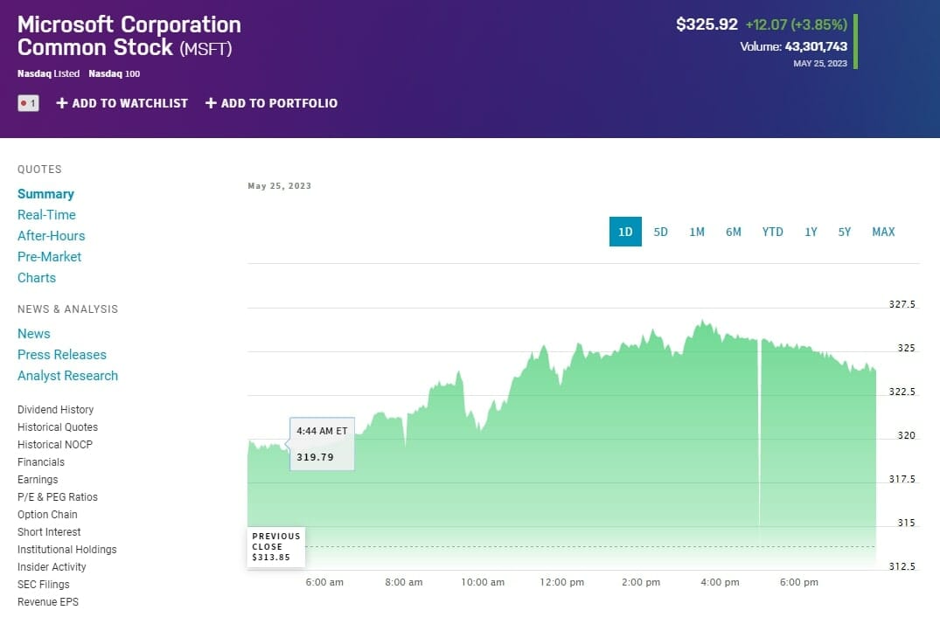View the 1Y chart range

[x=811, y=232]
